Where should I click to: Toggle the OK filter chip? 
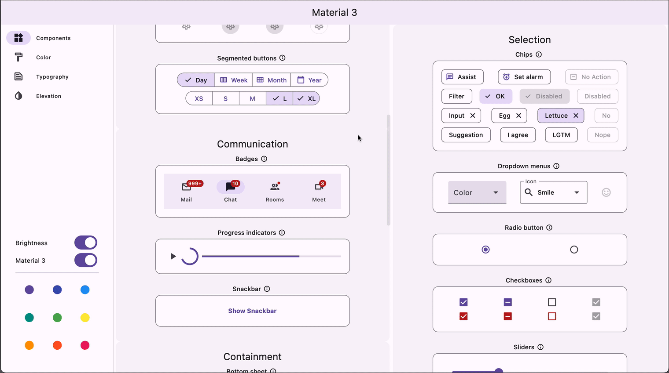coord(496,96)
